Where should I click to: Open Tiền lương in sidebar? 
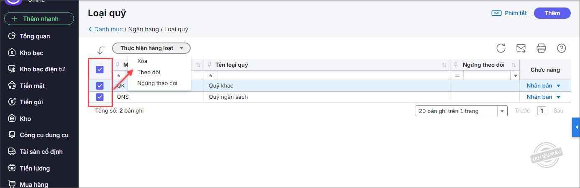[35, 168]
